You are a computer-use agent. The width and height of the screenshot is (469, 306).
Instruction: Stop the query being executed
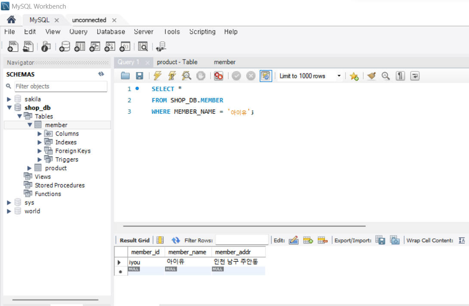pyautogui.click(x=201, y=76)
